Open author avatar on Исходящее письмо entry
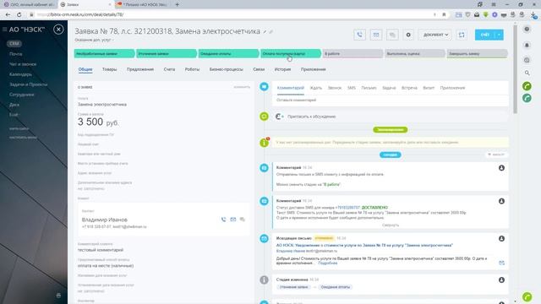 tap(501, 238)
